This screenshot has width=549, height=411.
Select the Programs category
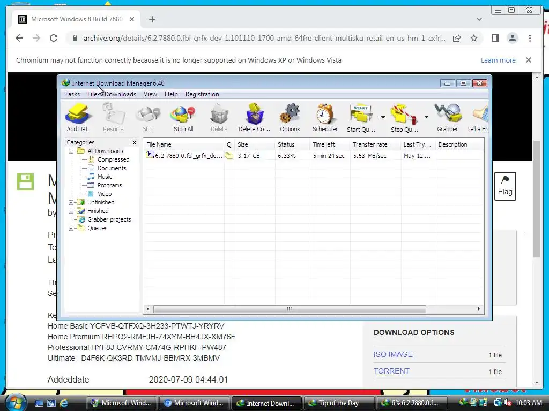(x=109, y=185)
